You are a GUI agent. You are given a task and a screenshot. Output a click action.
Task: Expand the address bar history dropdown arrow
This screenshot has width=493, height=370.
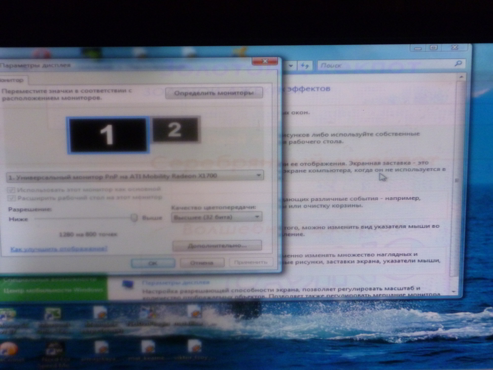pos(290,65)
